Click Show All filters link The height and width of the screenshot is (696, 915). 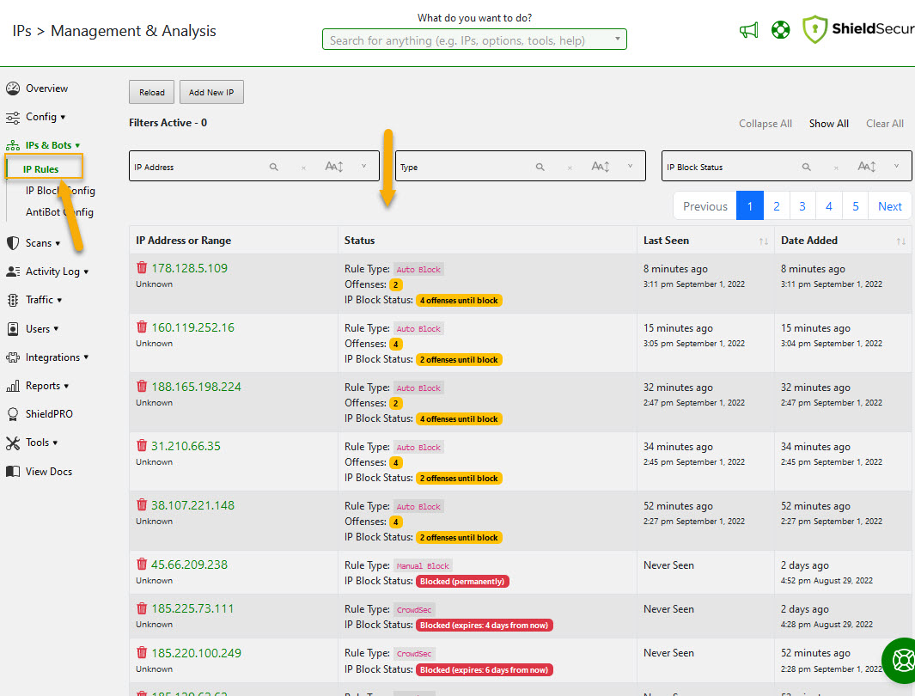828,124
